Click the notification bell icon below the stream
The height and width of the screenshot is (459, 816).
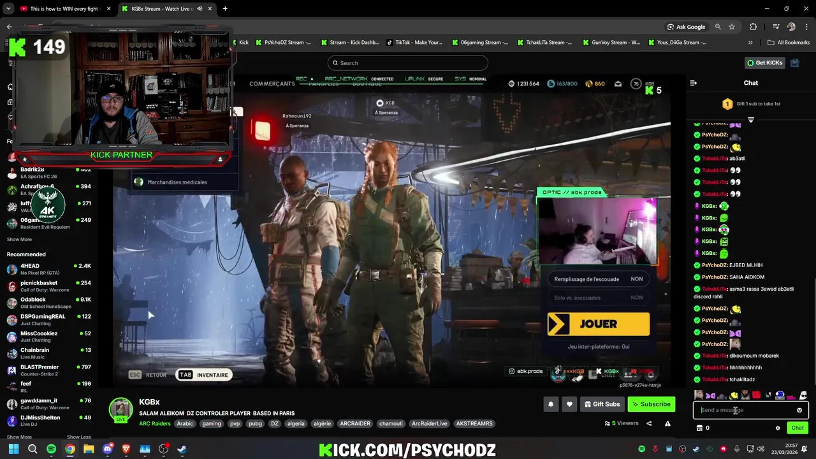551,404
